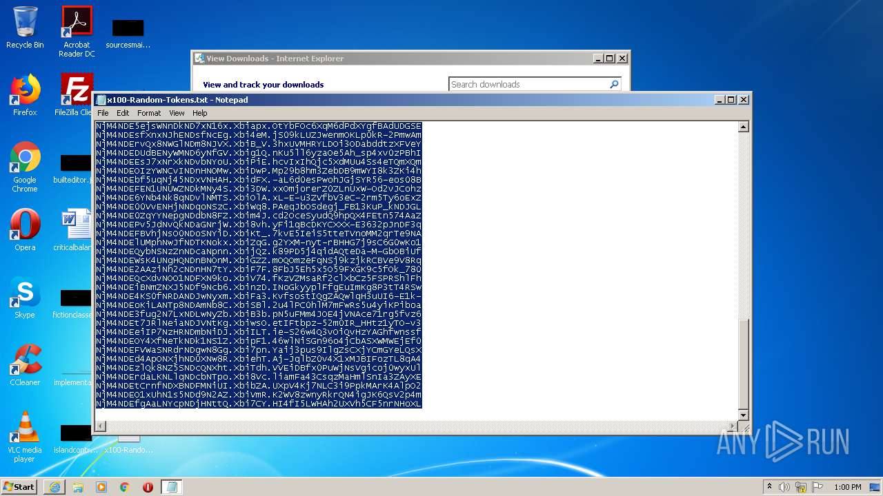Viewport: 883px width, 496px height.
Task: Show hidden system tray icons
Action: [x=769, y=487]
